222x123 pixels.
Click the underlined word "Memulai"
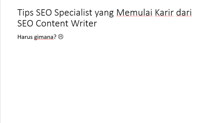click(134, 13)
